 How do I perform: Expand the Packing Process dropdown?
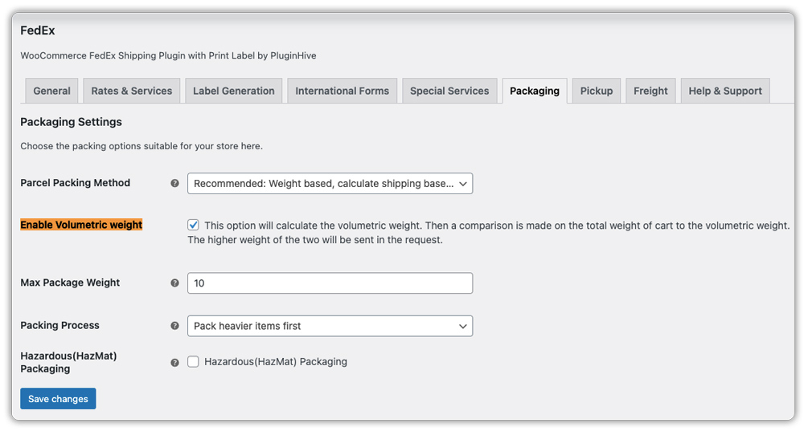[330, 326]
